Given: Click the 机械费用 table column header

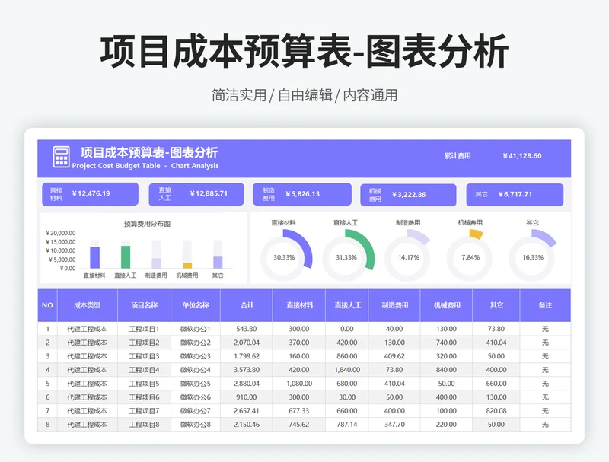Looking at the screenshot, I should coord(447,305).
